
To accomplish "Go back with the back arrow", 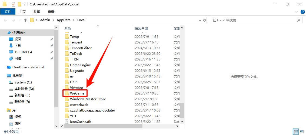I will point(5,20).
